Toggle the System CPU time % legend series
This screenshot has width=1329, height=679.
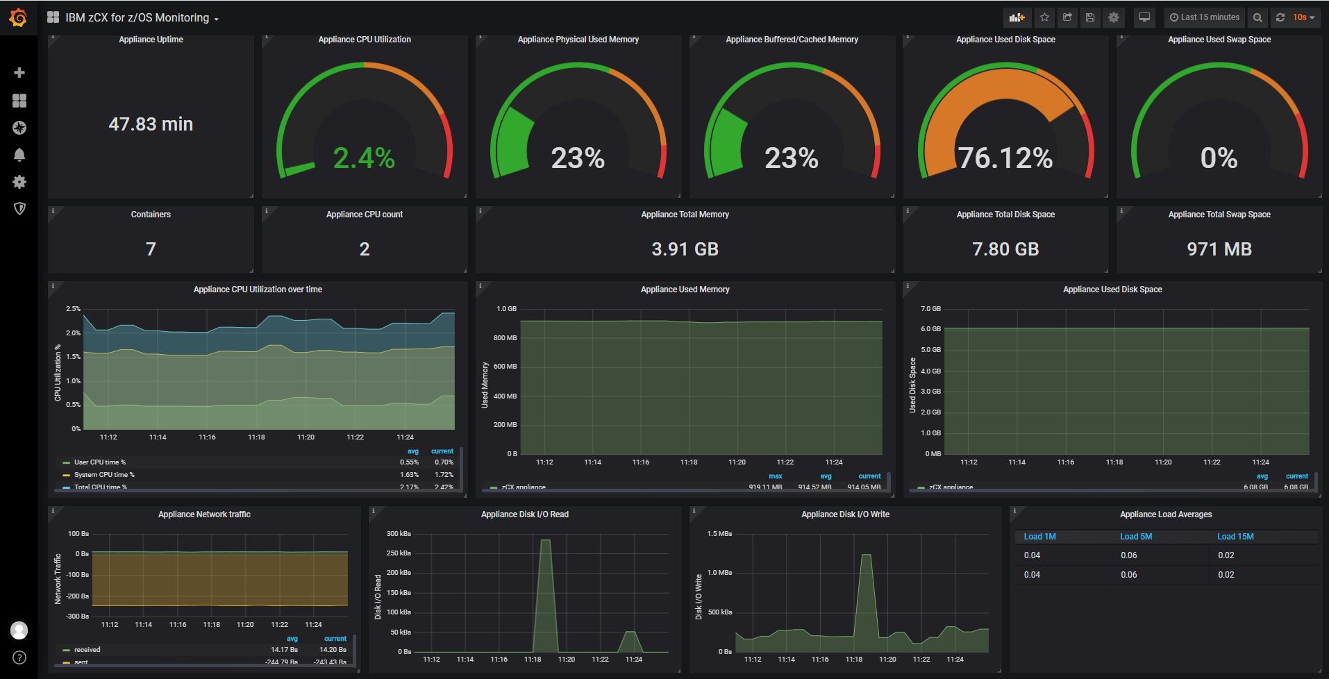coord(104,475)
